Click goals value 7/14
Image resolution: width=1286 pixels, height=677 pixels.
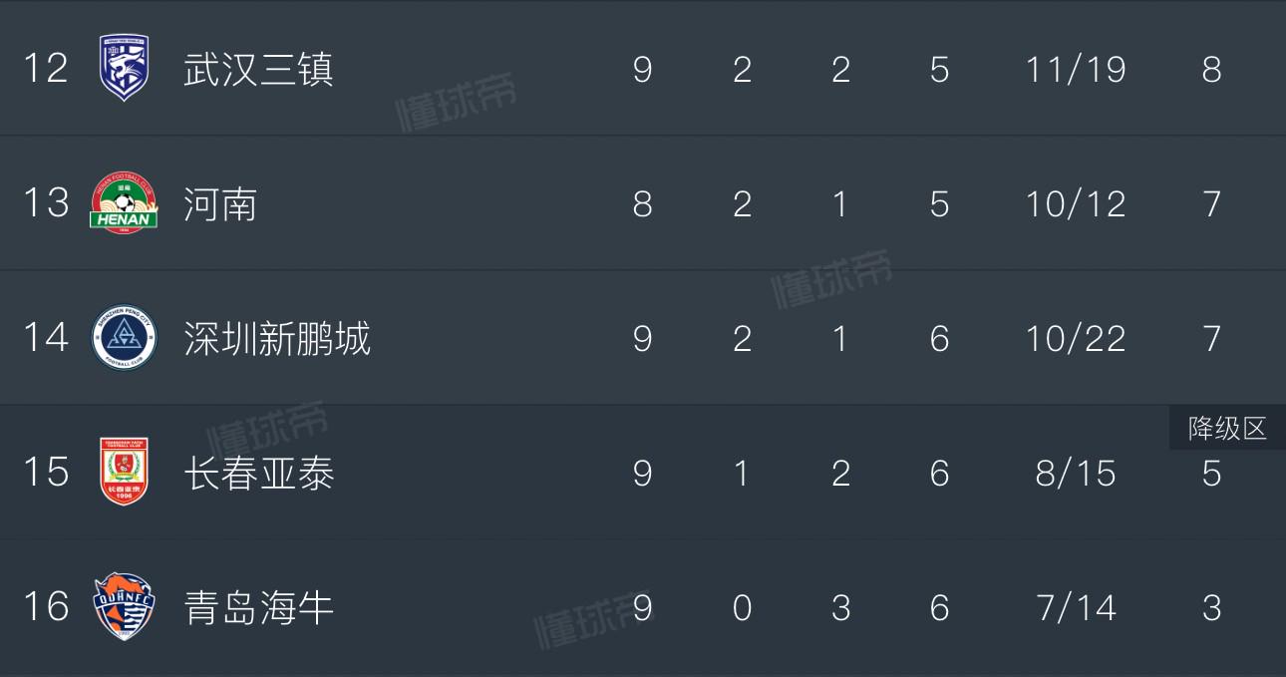(x=1077, y=607)
